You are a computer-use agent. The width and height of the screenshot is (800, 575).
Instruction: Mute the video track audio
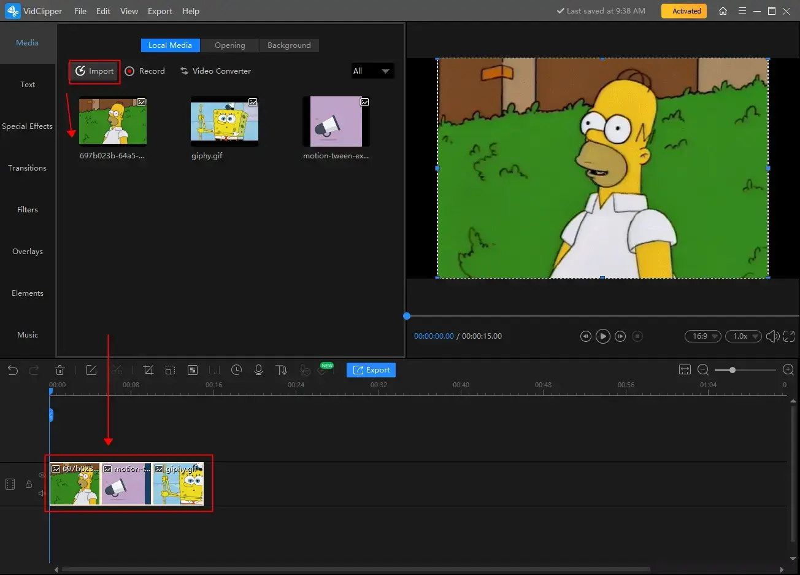(42, 493)
